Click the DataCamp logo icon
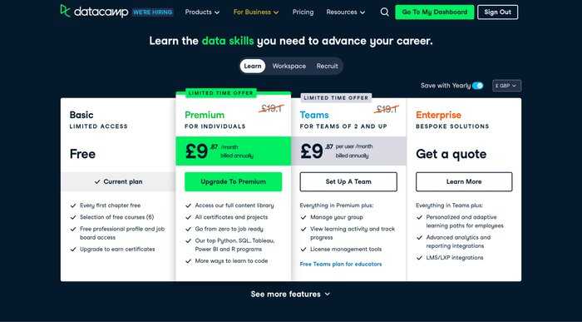 [x=66, y=11]
